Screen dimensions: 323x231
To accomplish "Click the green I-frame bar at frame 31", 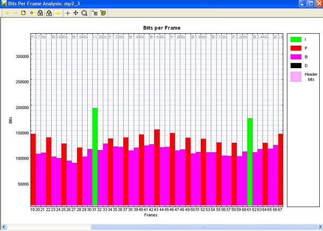I will 95,156.
